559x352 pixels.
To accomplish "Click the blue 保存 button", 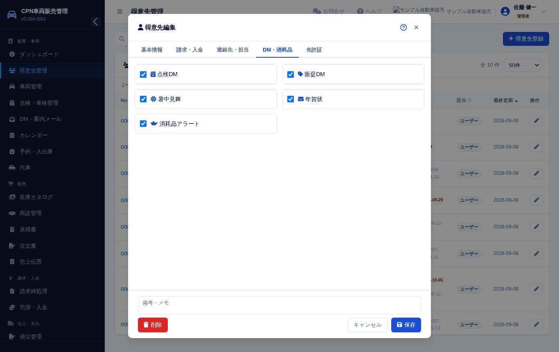I will (406, 325).
